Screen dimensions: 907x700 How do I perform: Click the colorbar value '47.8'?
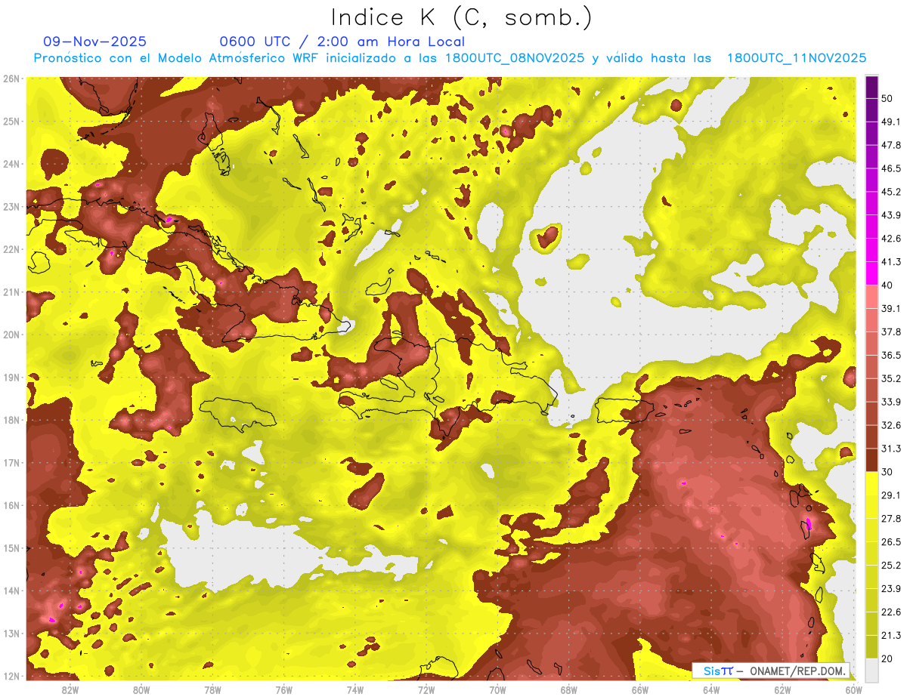891,145
